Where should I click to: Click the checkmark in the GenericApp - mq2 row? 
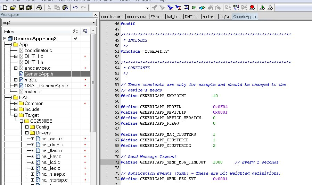click(x=75, y=38)
